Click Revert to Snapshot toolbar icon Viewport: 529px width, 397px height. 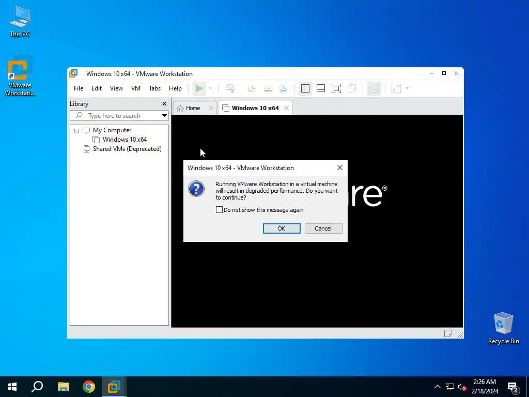[268, 88]
